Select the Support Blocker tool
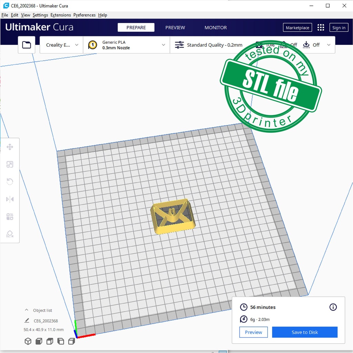Screen dimensions: 353x353 10,234
